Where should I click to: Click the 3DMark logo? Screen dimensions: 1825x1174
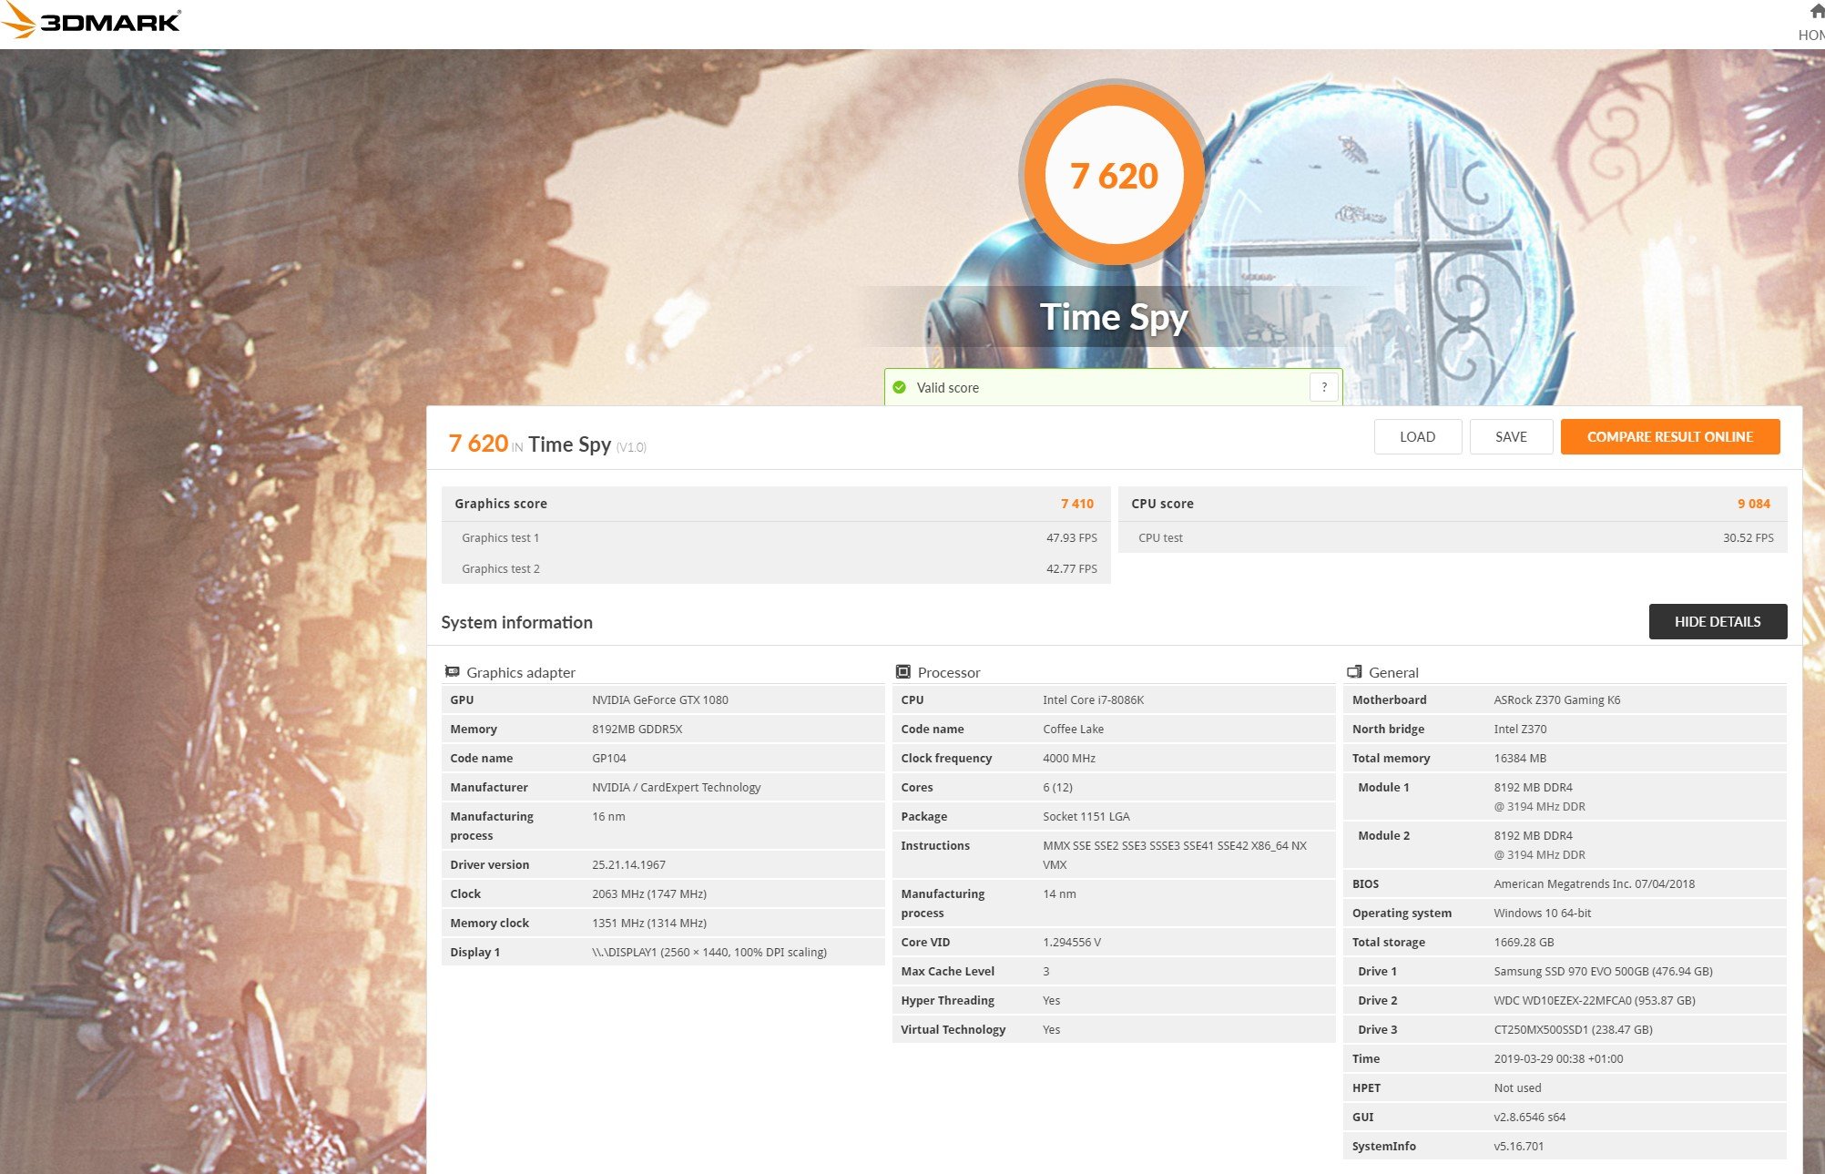pyautogui.click(x=91, y=22)
